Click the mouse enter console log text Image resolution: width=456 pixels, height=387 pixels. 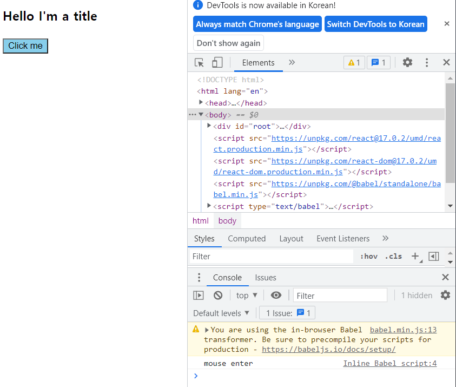(x=228, y=363)
